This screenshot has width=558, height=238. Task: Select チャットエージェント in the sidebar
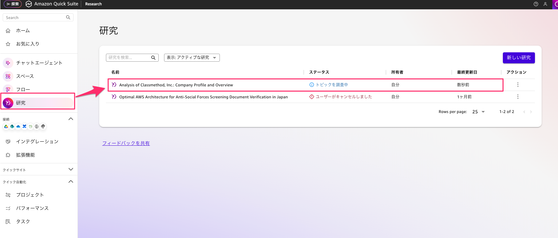pyautogui.click(x=39, y=63)
